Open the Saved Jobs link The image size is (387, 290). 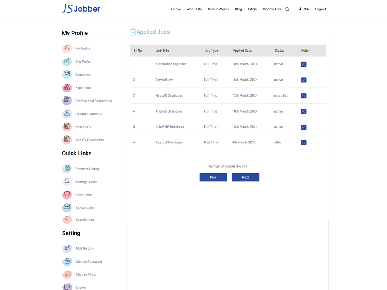(x=84, y=195)
